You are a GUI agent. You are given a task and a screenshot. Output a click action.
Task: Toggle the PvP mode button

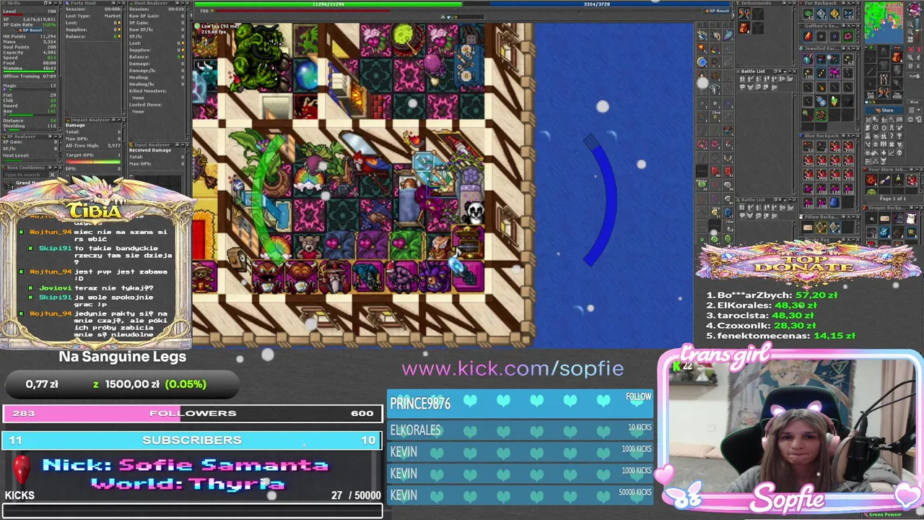click(915, 76)
